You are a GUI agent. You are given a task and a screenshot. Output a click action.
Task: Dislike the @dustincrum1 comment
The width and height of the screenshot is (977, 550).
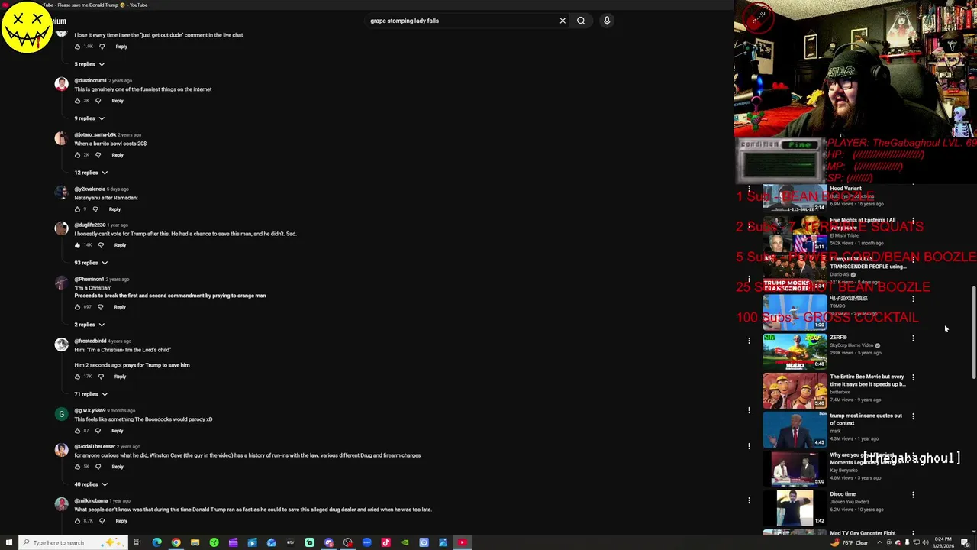tap(98, 101)
